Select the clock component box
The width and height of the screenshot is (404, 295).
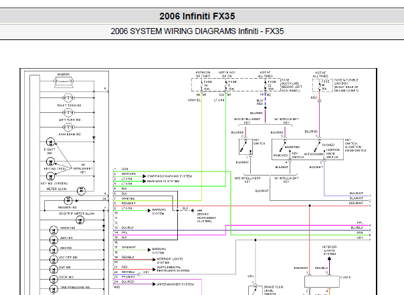(x=322, y=282)
